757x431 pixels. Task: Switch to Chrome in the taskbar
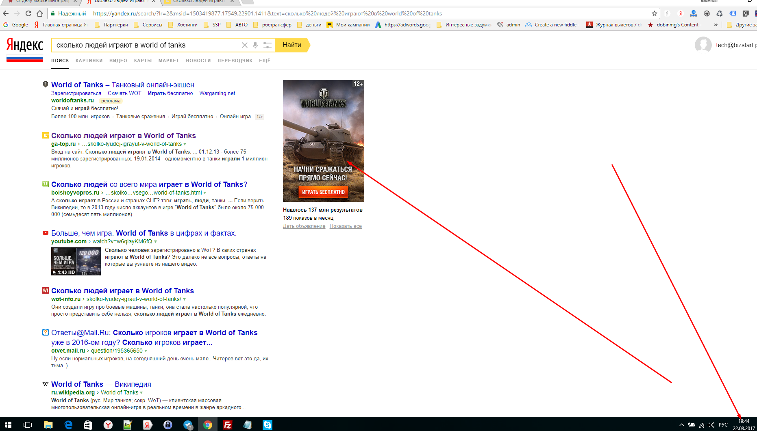click(x=208, y=425)
